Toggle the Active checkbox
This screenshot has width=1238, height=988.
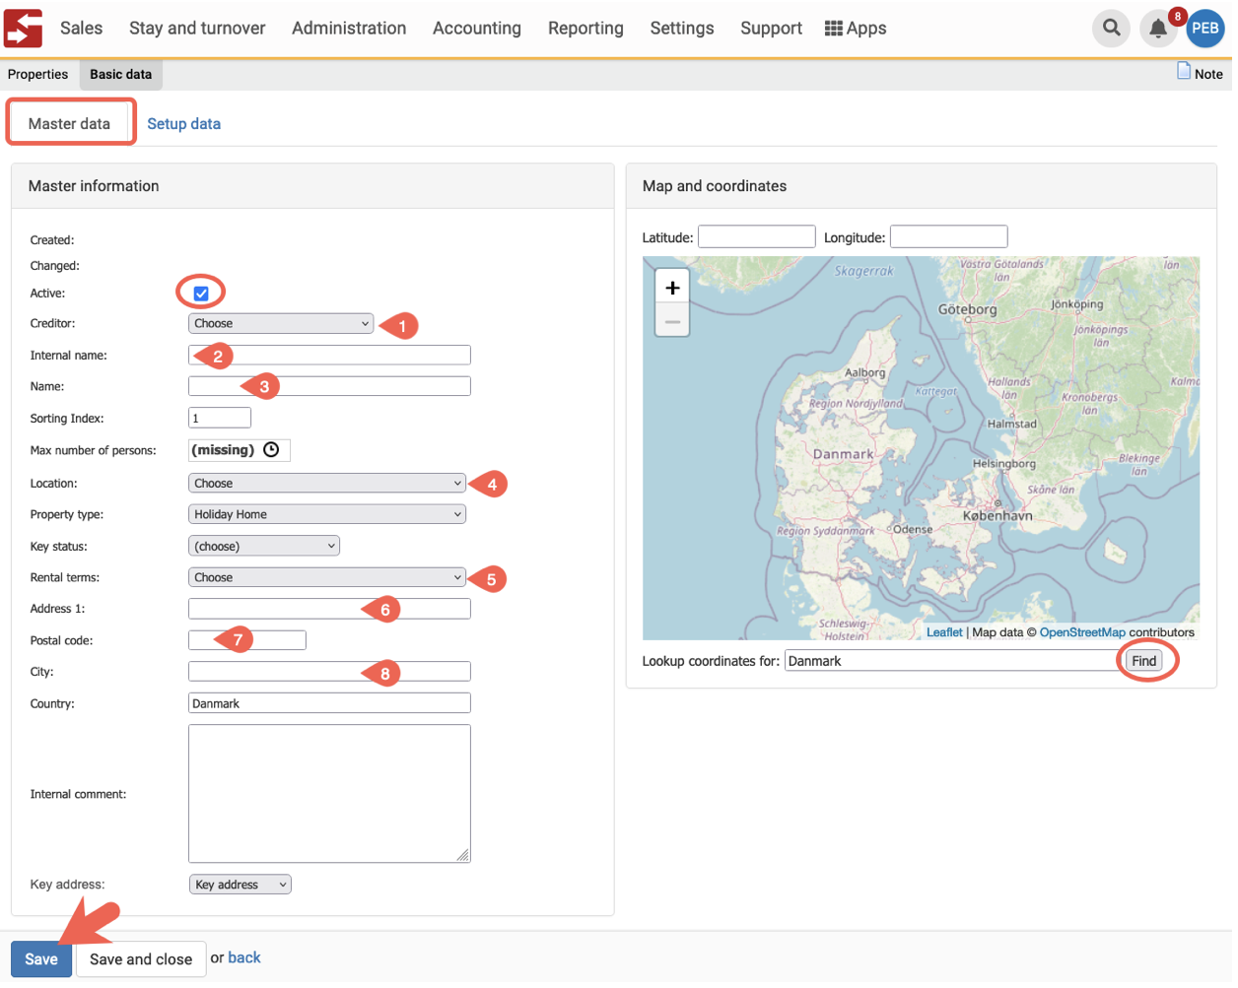[202, 295]
